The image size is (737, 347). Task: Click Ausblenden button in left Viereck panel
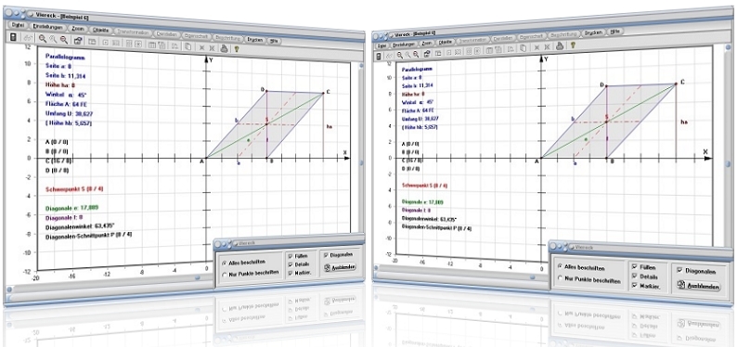341,267
